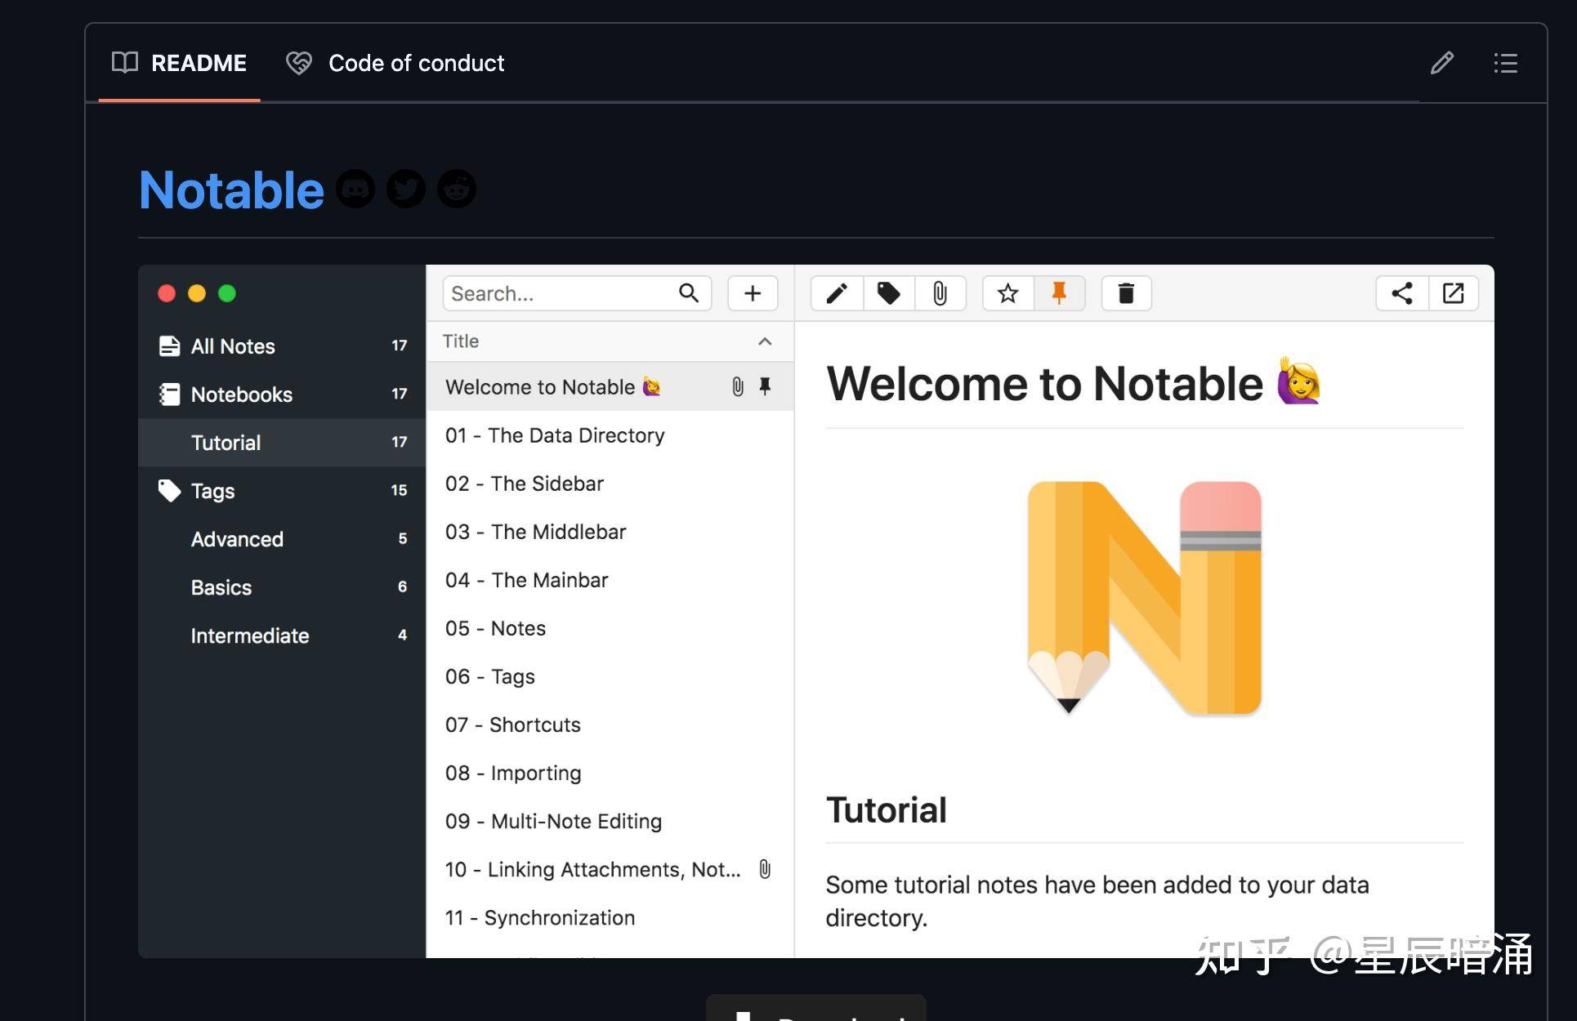The width and height of the screenshot is (1577, 1021).
Task: Toggle the favorite star button
Action: click(x=1008, y=293)
